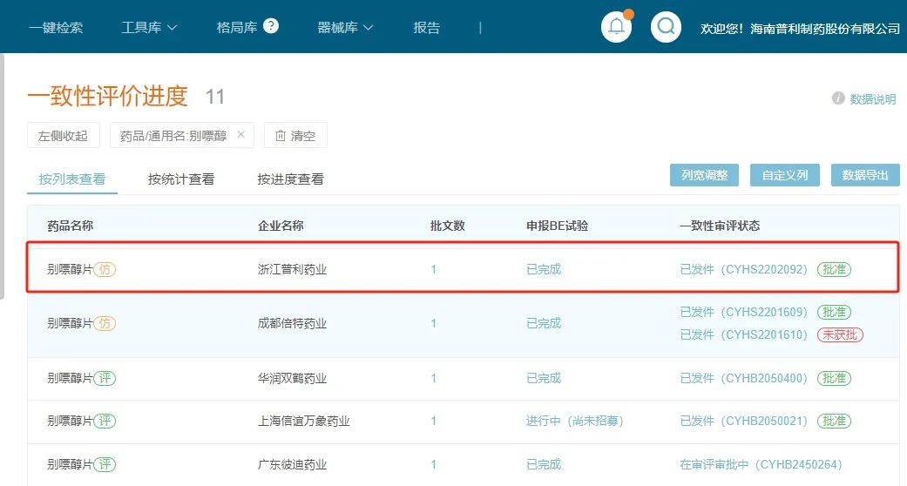907x486 pixels.
Task: Open the notification bell icon
Action: tap(616, 27)
